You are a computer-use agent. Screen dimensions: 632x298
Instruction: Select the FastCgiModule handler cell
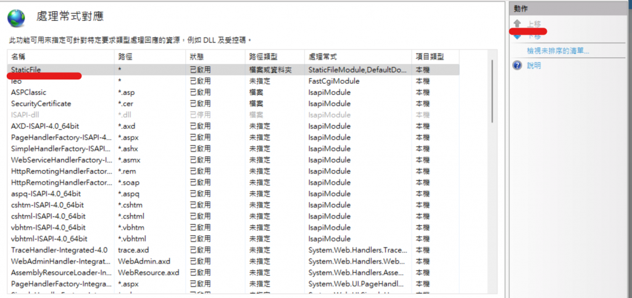pyautogui.click(x=334, y=81)
